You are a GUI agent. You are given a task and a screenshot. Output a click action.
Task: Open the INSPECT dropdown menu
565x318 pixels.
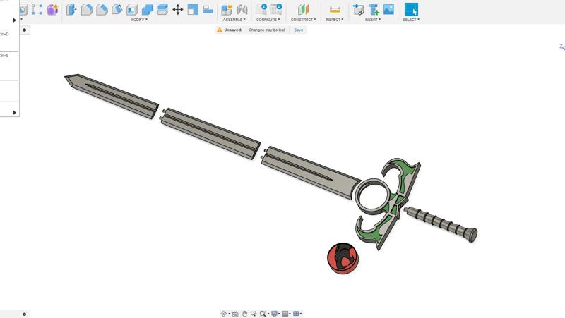[335, 20]
